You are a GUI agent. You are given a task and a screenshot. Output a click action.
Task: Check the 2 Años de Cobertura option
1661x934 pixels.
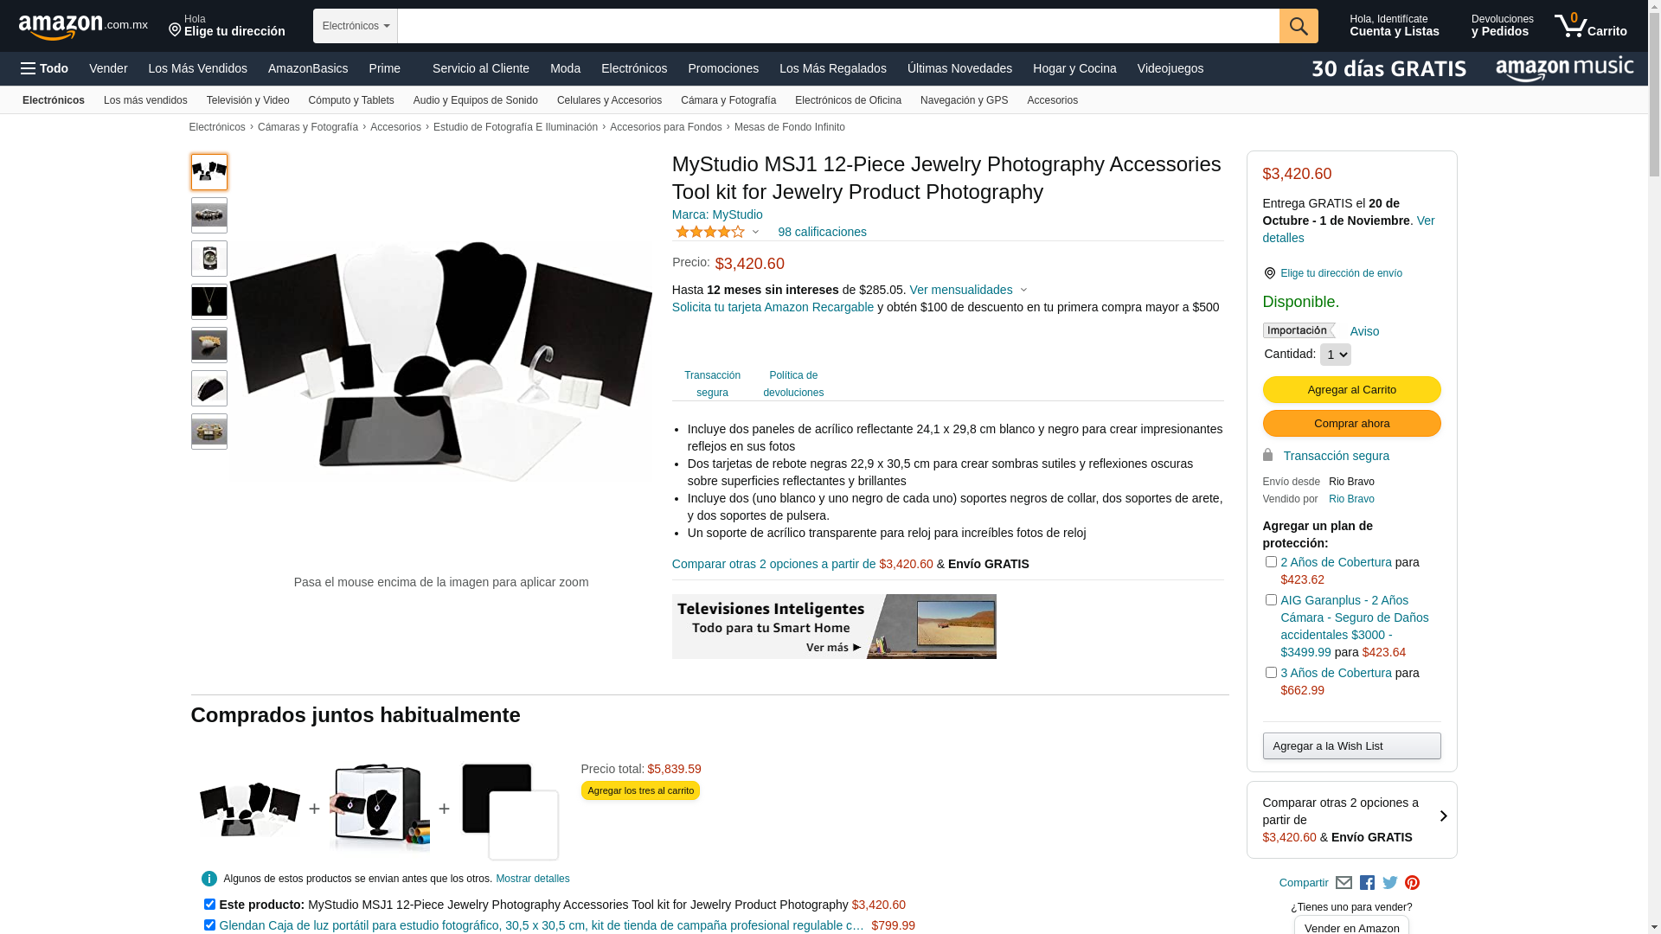tap(1271, 562)
